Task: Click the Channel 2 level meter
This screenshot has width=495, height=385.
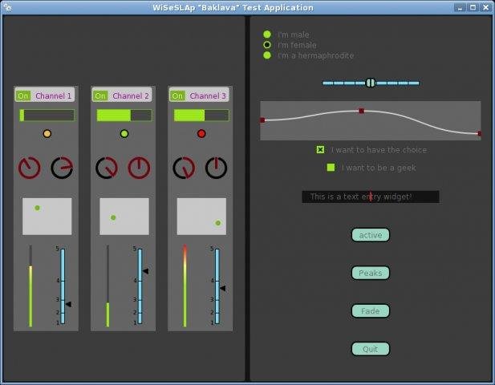Action: 108,286
